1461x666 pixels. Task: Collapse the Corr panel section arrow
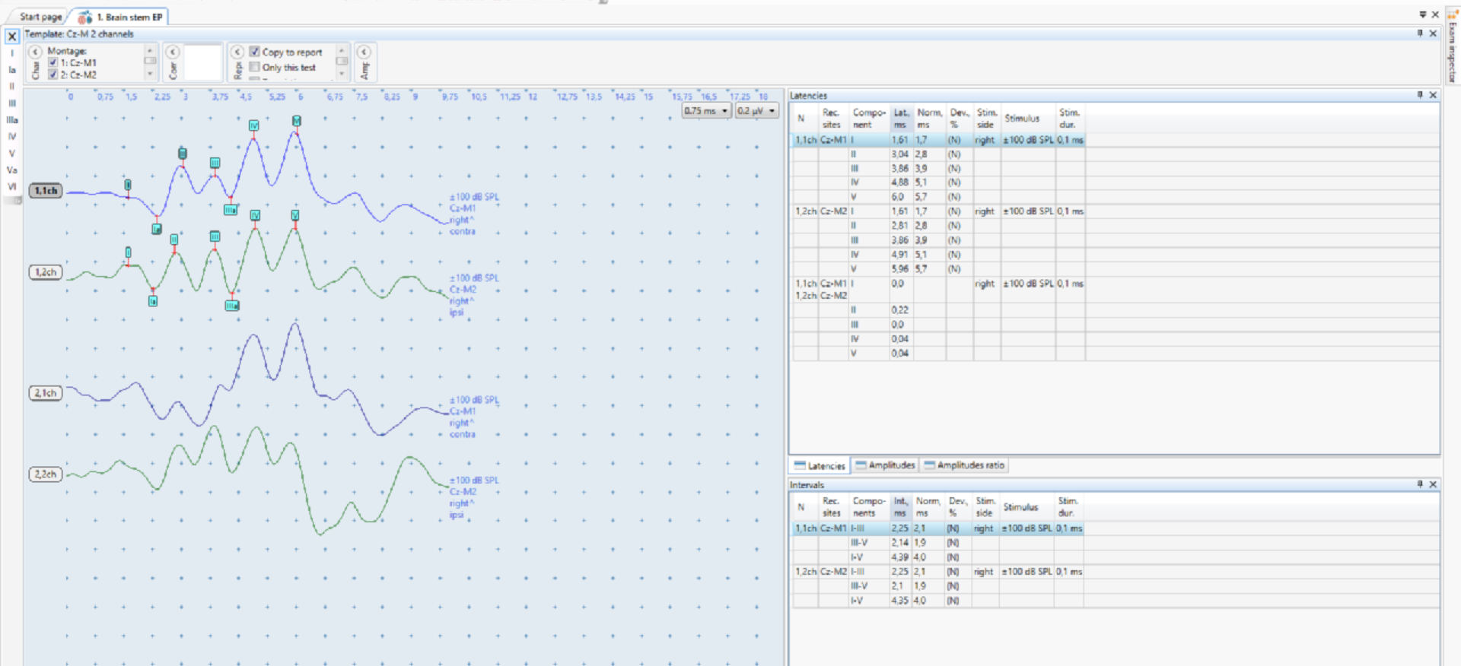173,52
